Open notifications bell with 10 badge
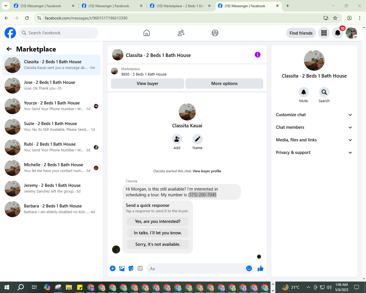This screenshot has width=366, height=293. point(338,33)
